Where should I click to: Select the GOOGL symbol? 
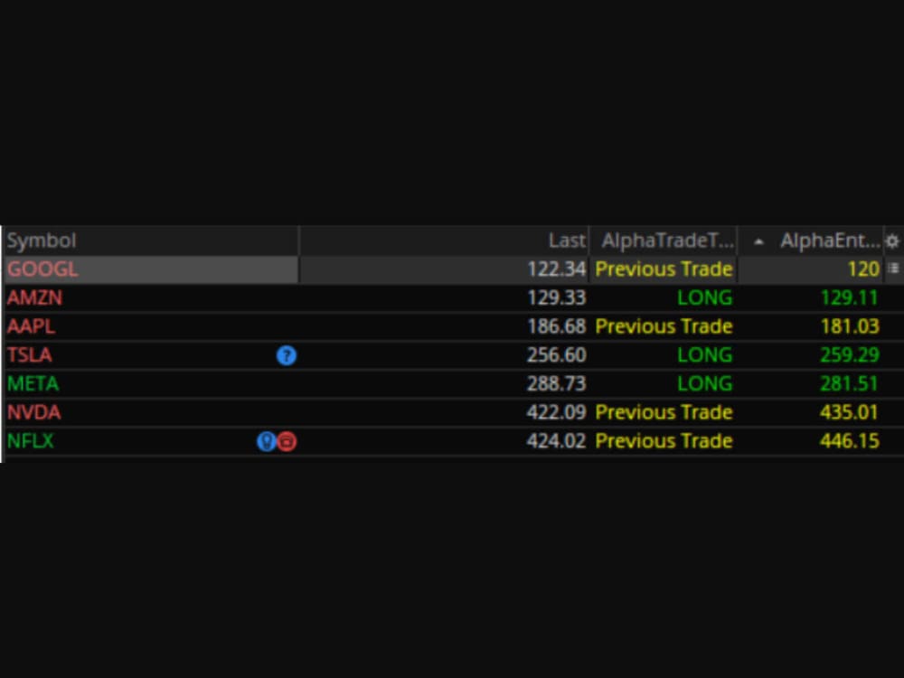(42, 269)
